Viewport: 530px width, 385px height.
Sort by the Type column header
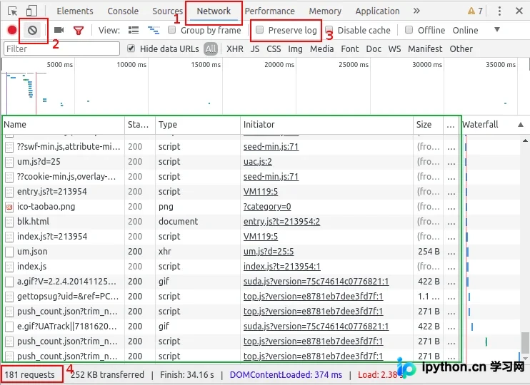click(198, 125)
